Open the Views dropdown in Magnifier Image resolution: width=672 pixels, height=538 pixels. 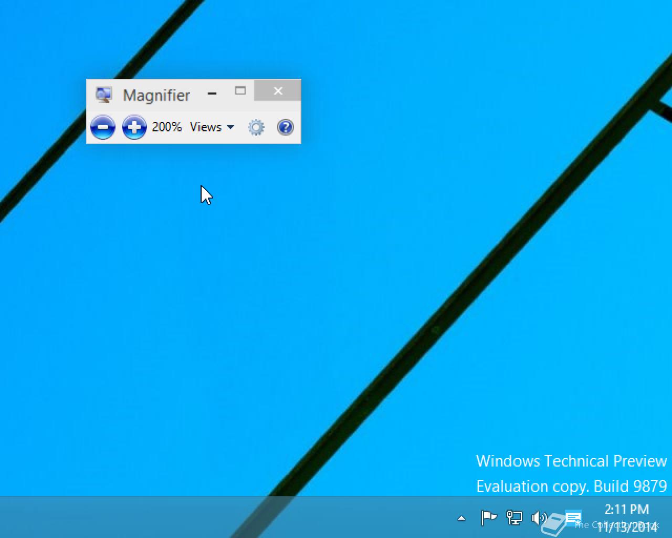212,127
